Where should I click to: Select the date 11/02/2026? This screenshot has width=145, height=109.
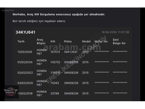click(25, 52)
